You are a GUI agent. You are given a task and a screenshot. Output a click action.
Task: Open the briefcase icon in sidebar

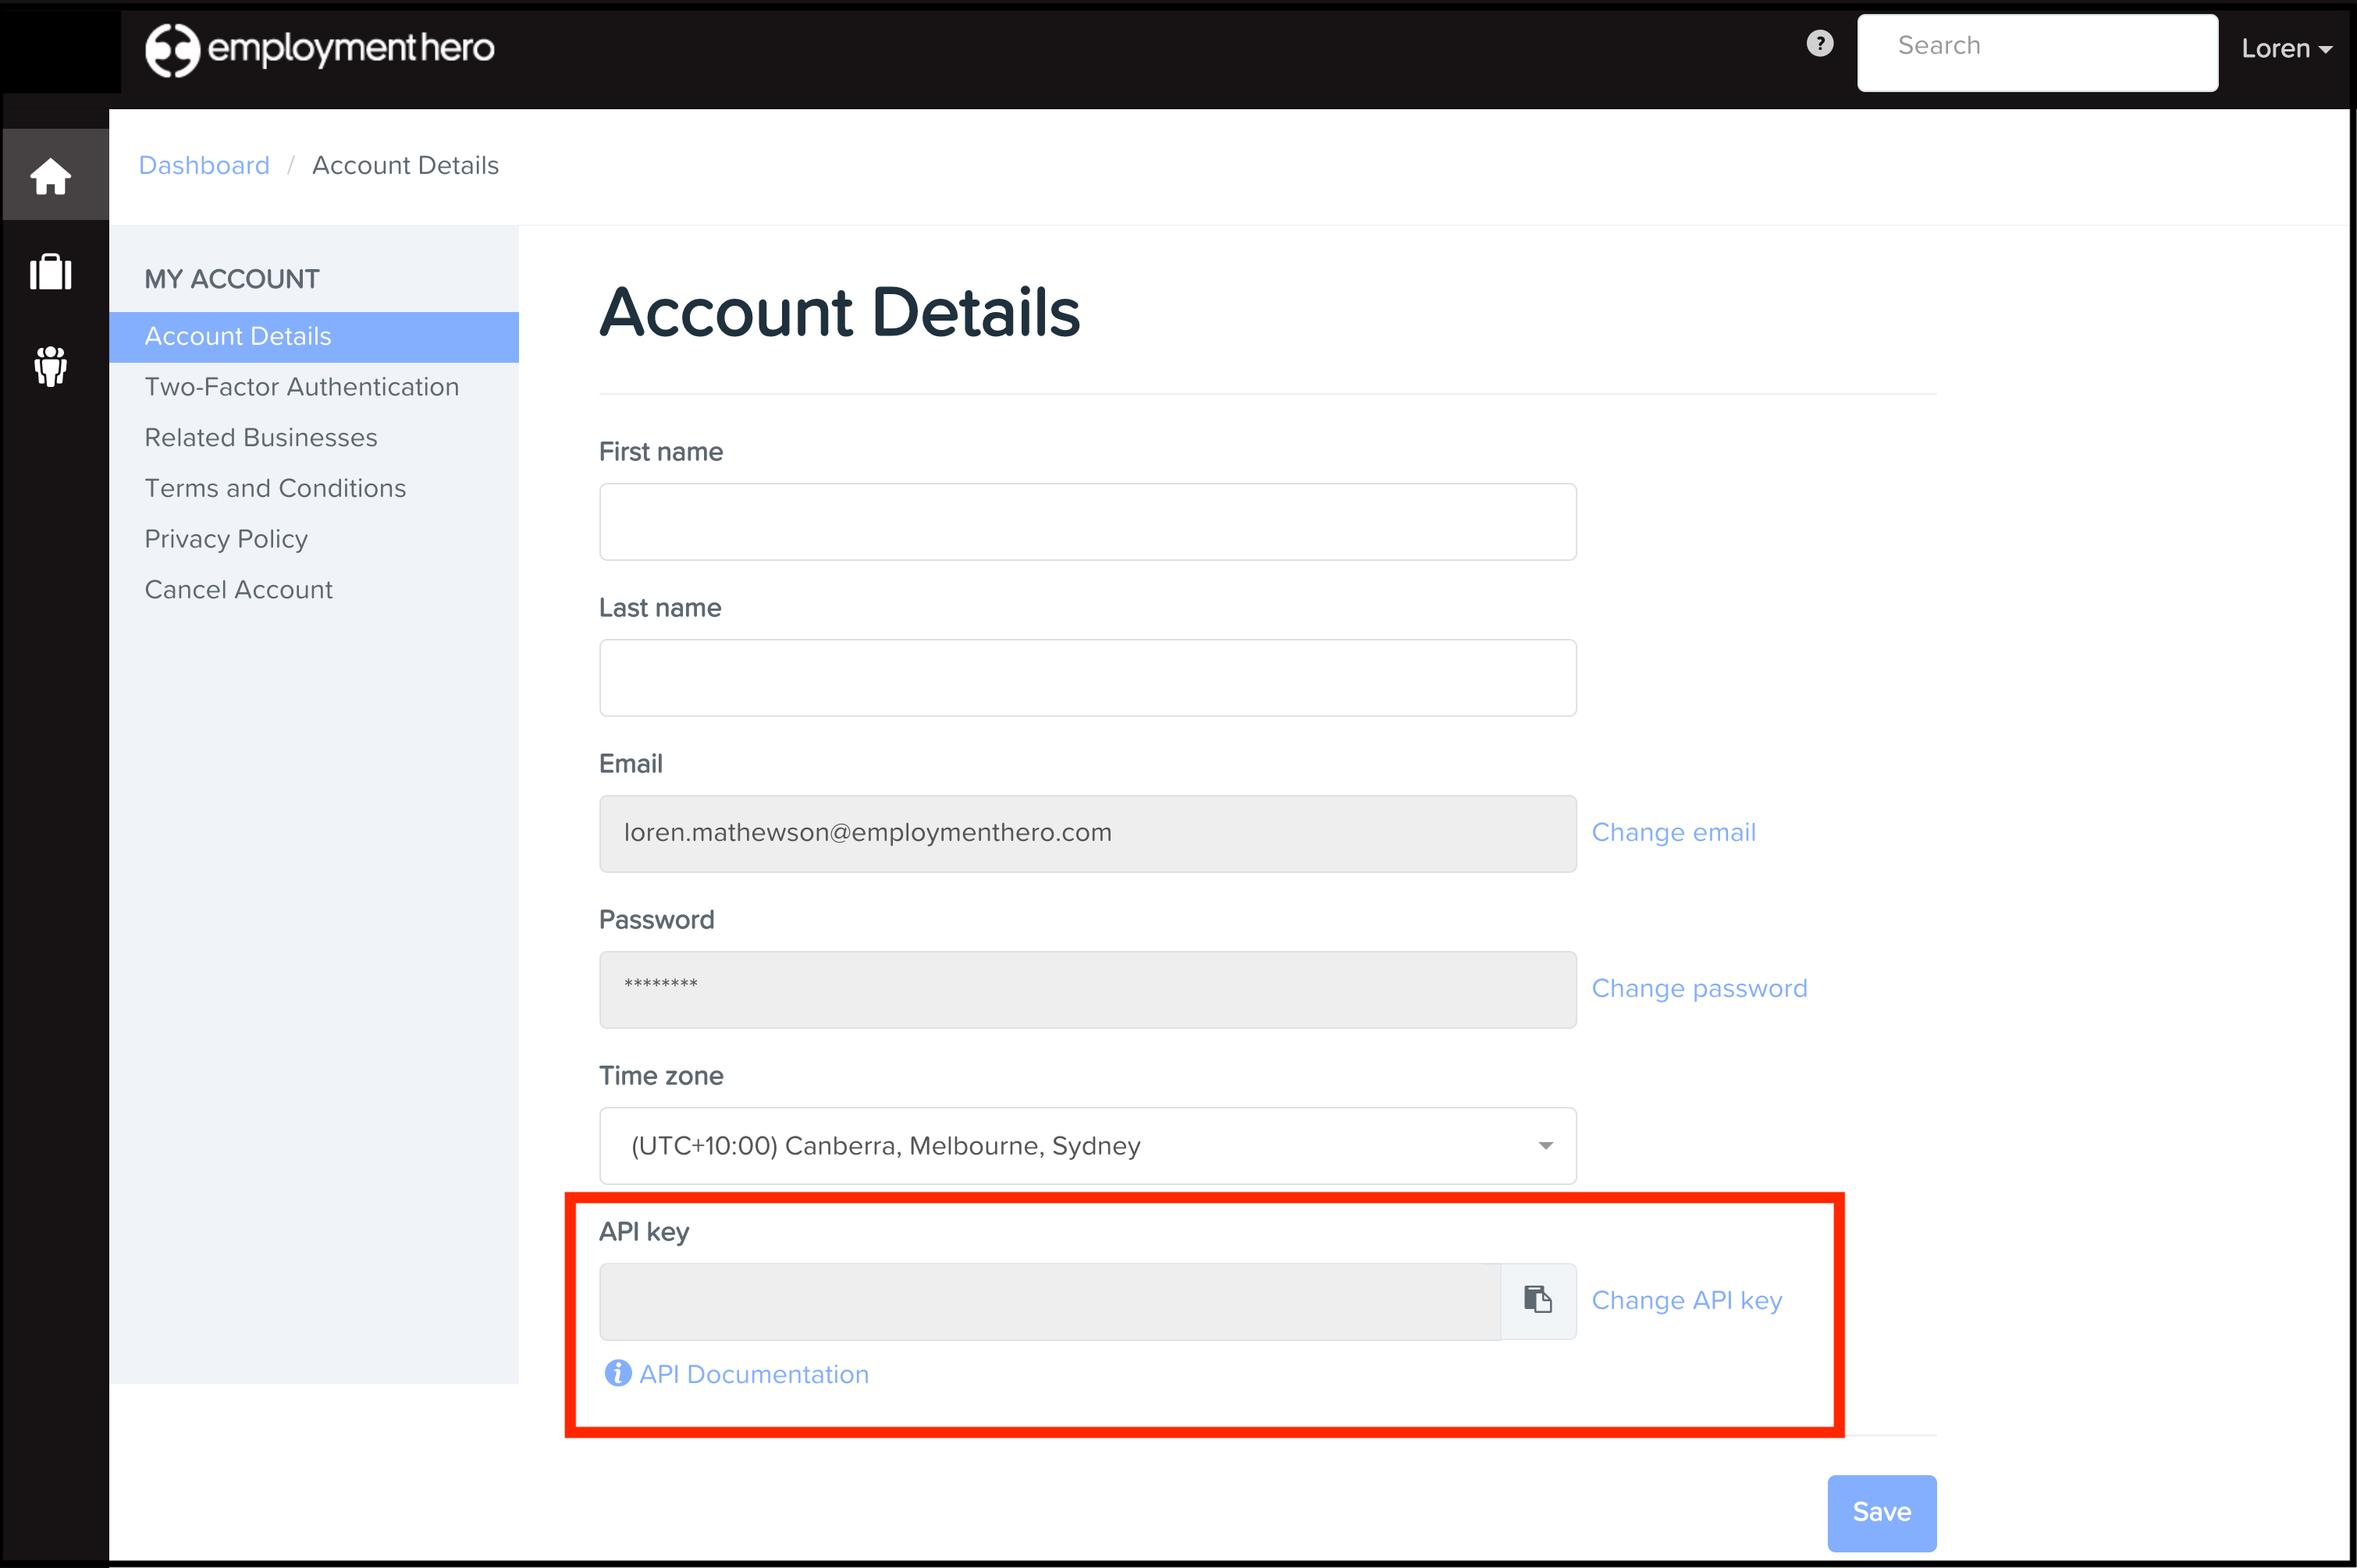(x=51, y=272)
